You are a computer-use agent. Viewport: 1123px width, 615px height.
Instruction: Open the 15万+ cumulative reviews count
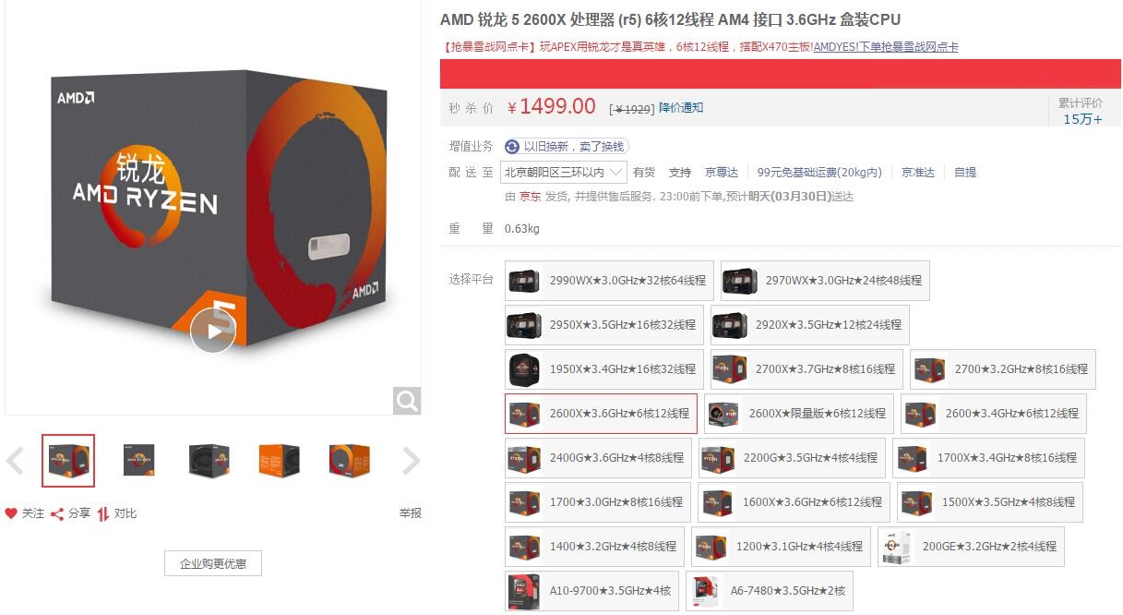[1082, 119]
